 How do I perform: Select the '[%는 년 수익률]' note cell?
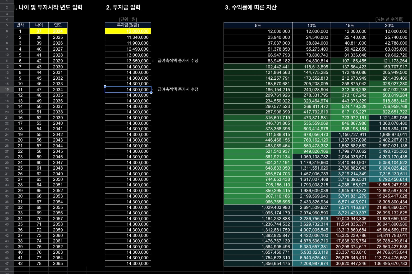click(x=389, y=19)
